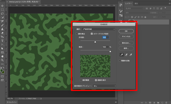Switch to the レイヤー tab
This screenshot has width=171, height=104.
(129, 4)
